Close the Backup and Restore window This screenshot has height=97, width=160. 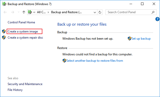coord(154,4)
